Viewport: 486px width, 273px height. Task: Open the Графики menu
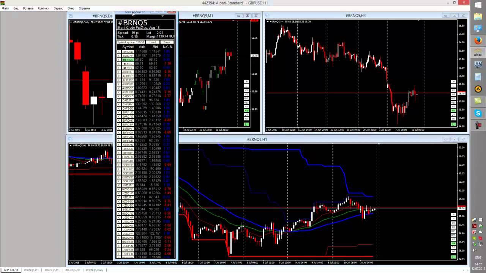[43, 8]
